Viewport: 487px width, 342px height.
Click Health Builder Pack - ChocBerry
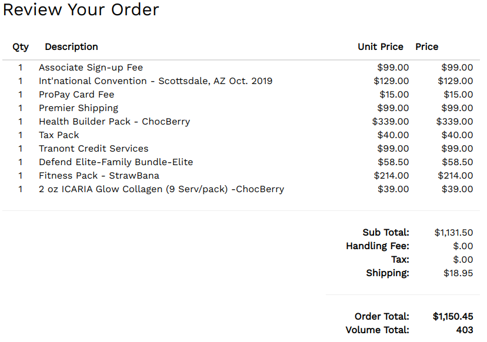point(114,121)
